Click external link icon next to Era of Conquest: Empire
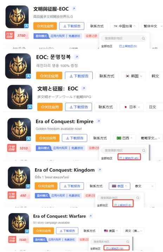 [99, 121]
